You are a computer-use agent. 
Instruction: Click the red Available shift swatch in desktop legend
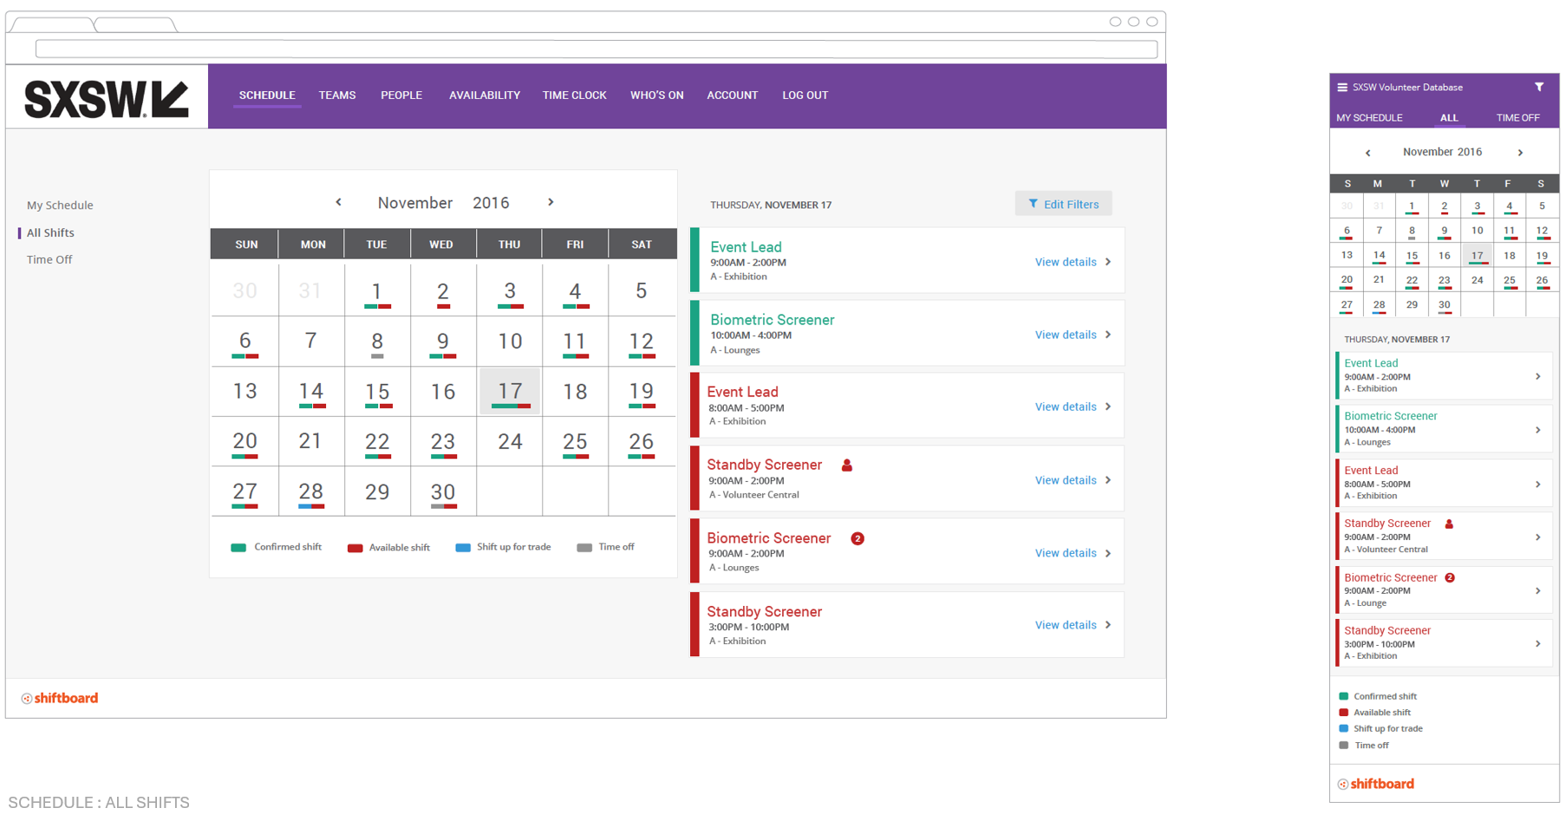coord(355,548)
